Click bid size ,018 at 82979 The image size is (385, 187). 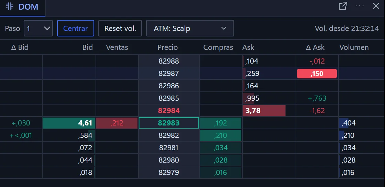(86, 173)
